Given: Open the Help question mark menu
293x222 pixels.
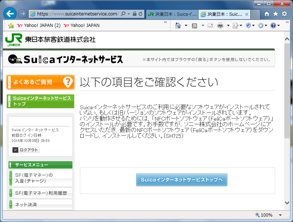Looking at the screenshot, I should (x=275, y=26).
